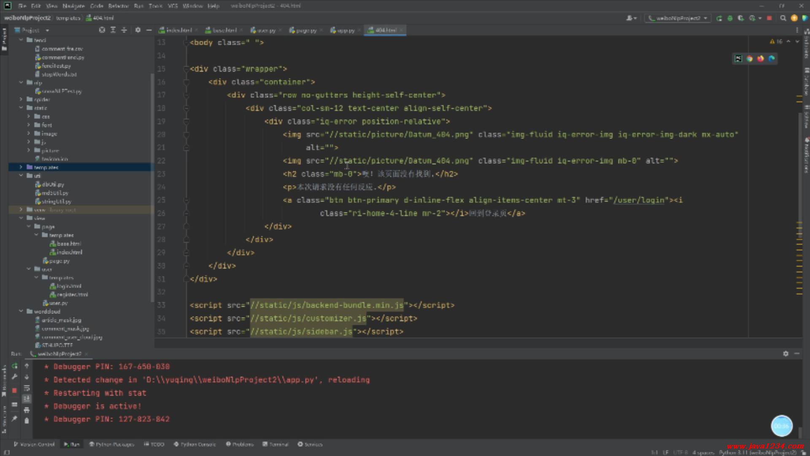
Task: Open the Terminal tool window
Action: 275,444
